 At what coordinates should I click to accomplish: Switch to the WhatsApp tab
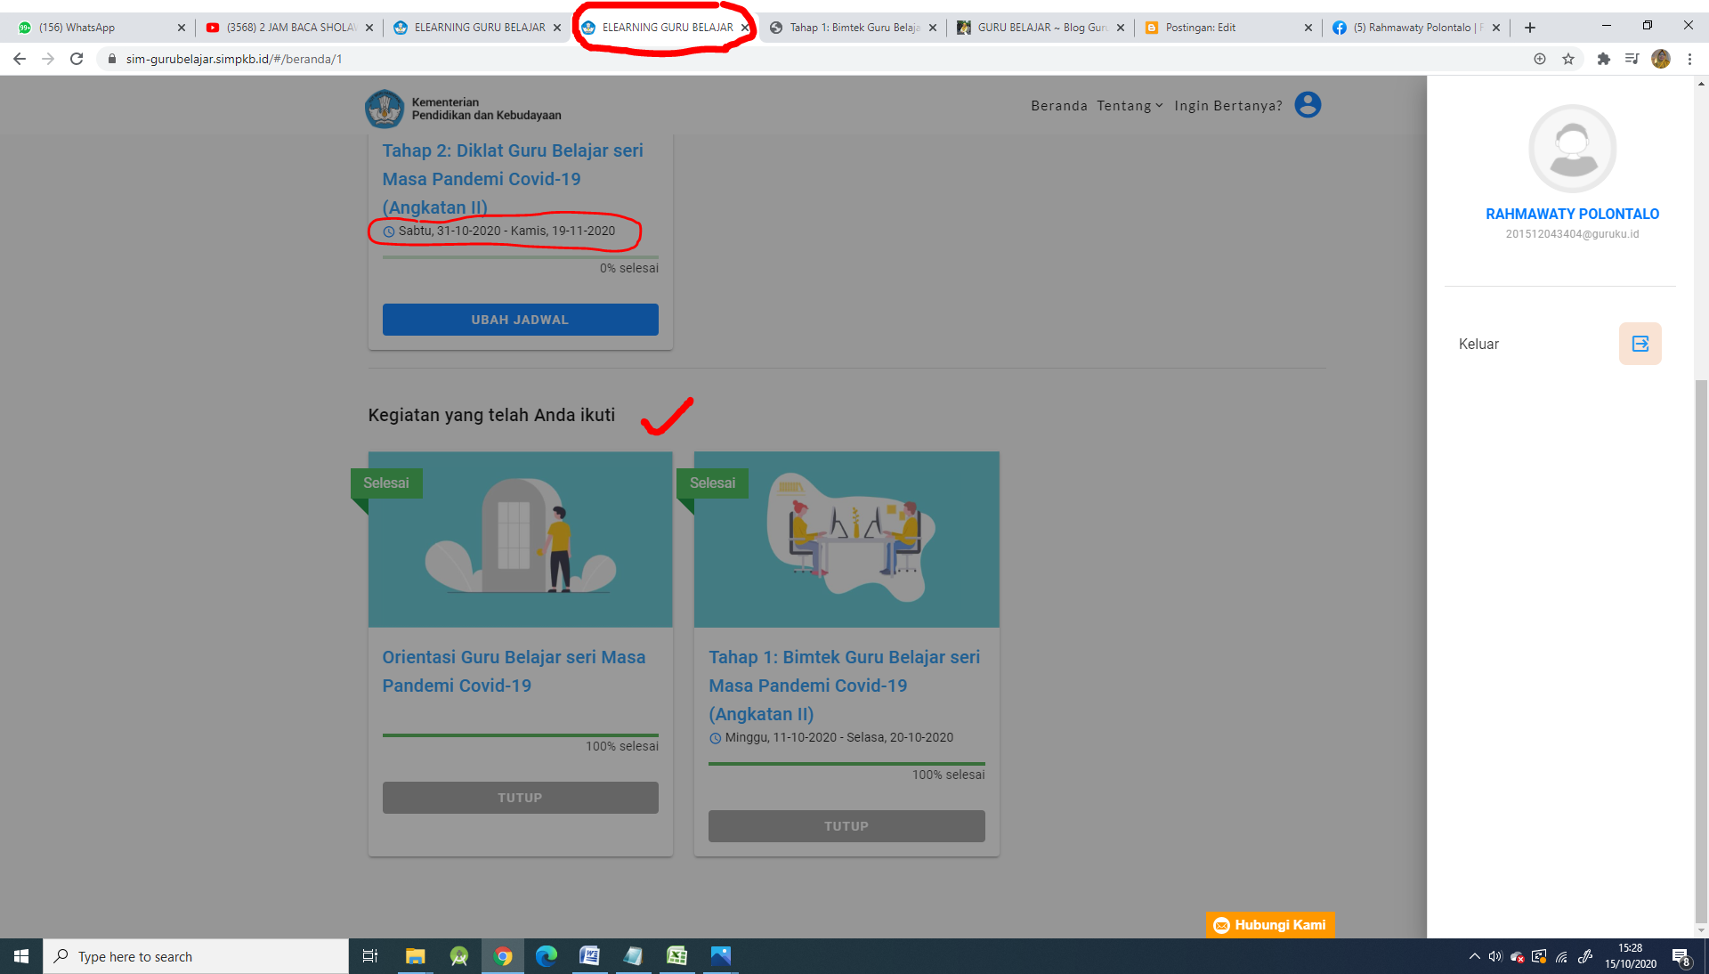pos(102,28)
